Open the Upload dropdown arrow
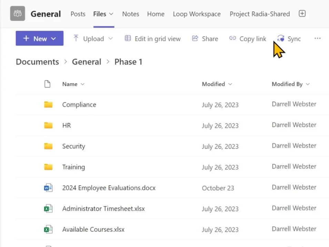 (110, 39)
